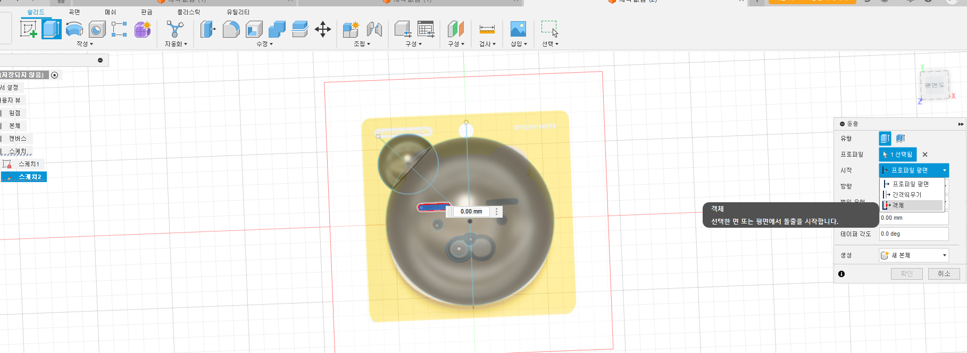Collapse the 돌출 dialog header
967x353 pixels.
pos(842,124)
